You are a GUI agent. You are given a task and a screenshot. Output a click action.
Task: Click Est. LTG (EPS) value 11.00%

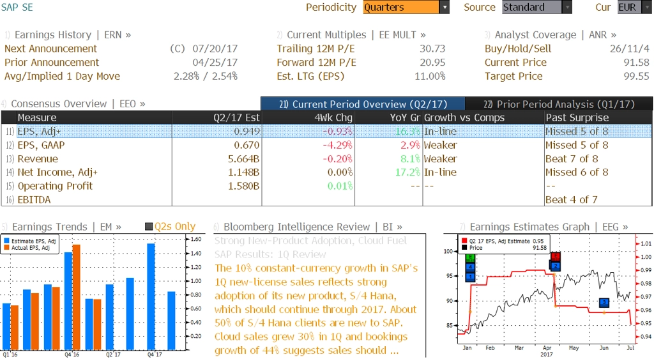tap(430, 76)
